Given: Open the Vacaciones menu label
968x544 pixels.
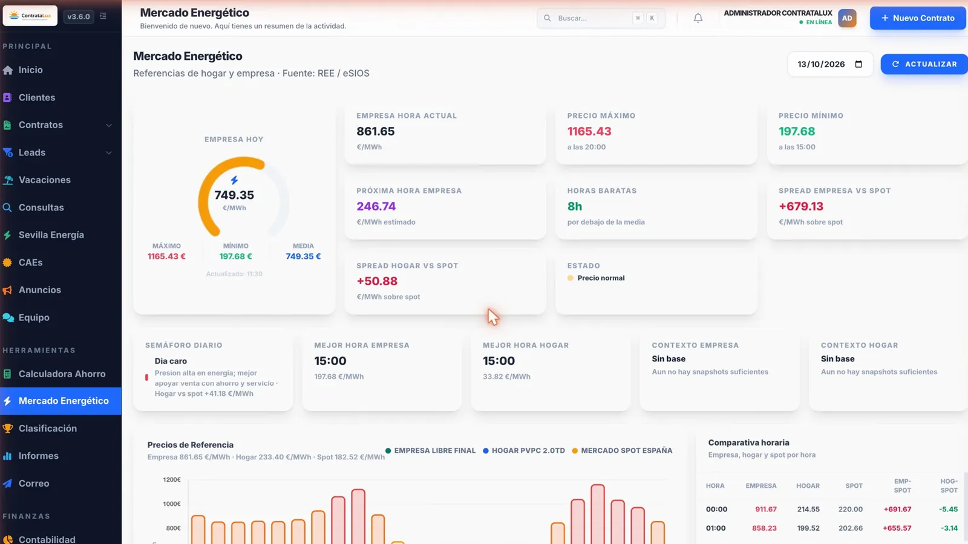Looking at the screenshot, I should 45,180.
